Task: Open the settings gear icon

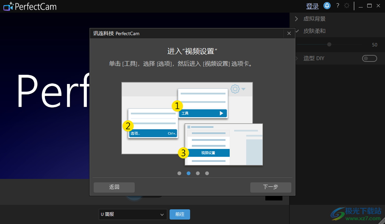Action: click(x=347, y=6)
